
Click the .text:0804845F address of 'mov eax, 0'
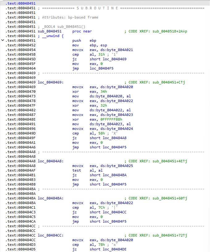click(x=21, y=64)
